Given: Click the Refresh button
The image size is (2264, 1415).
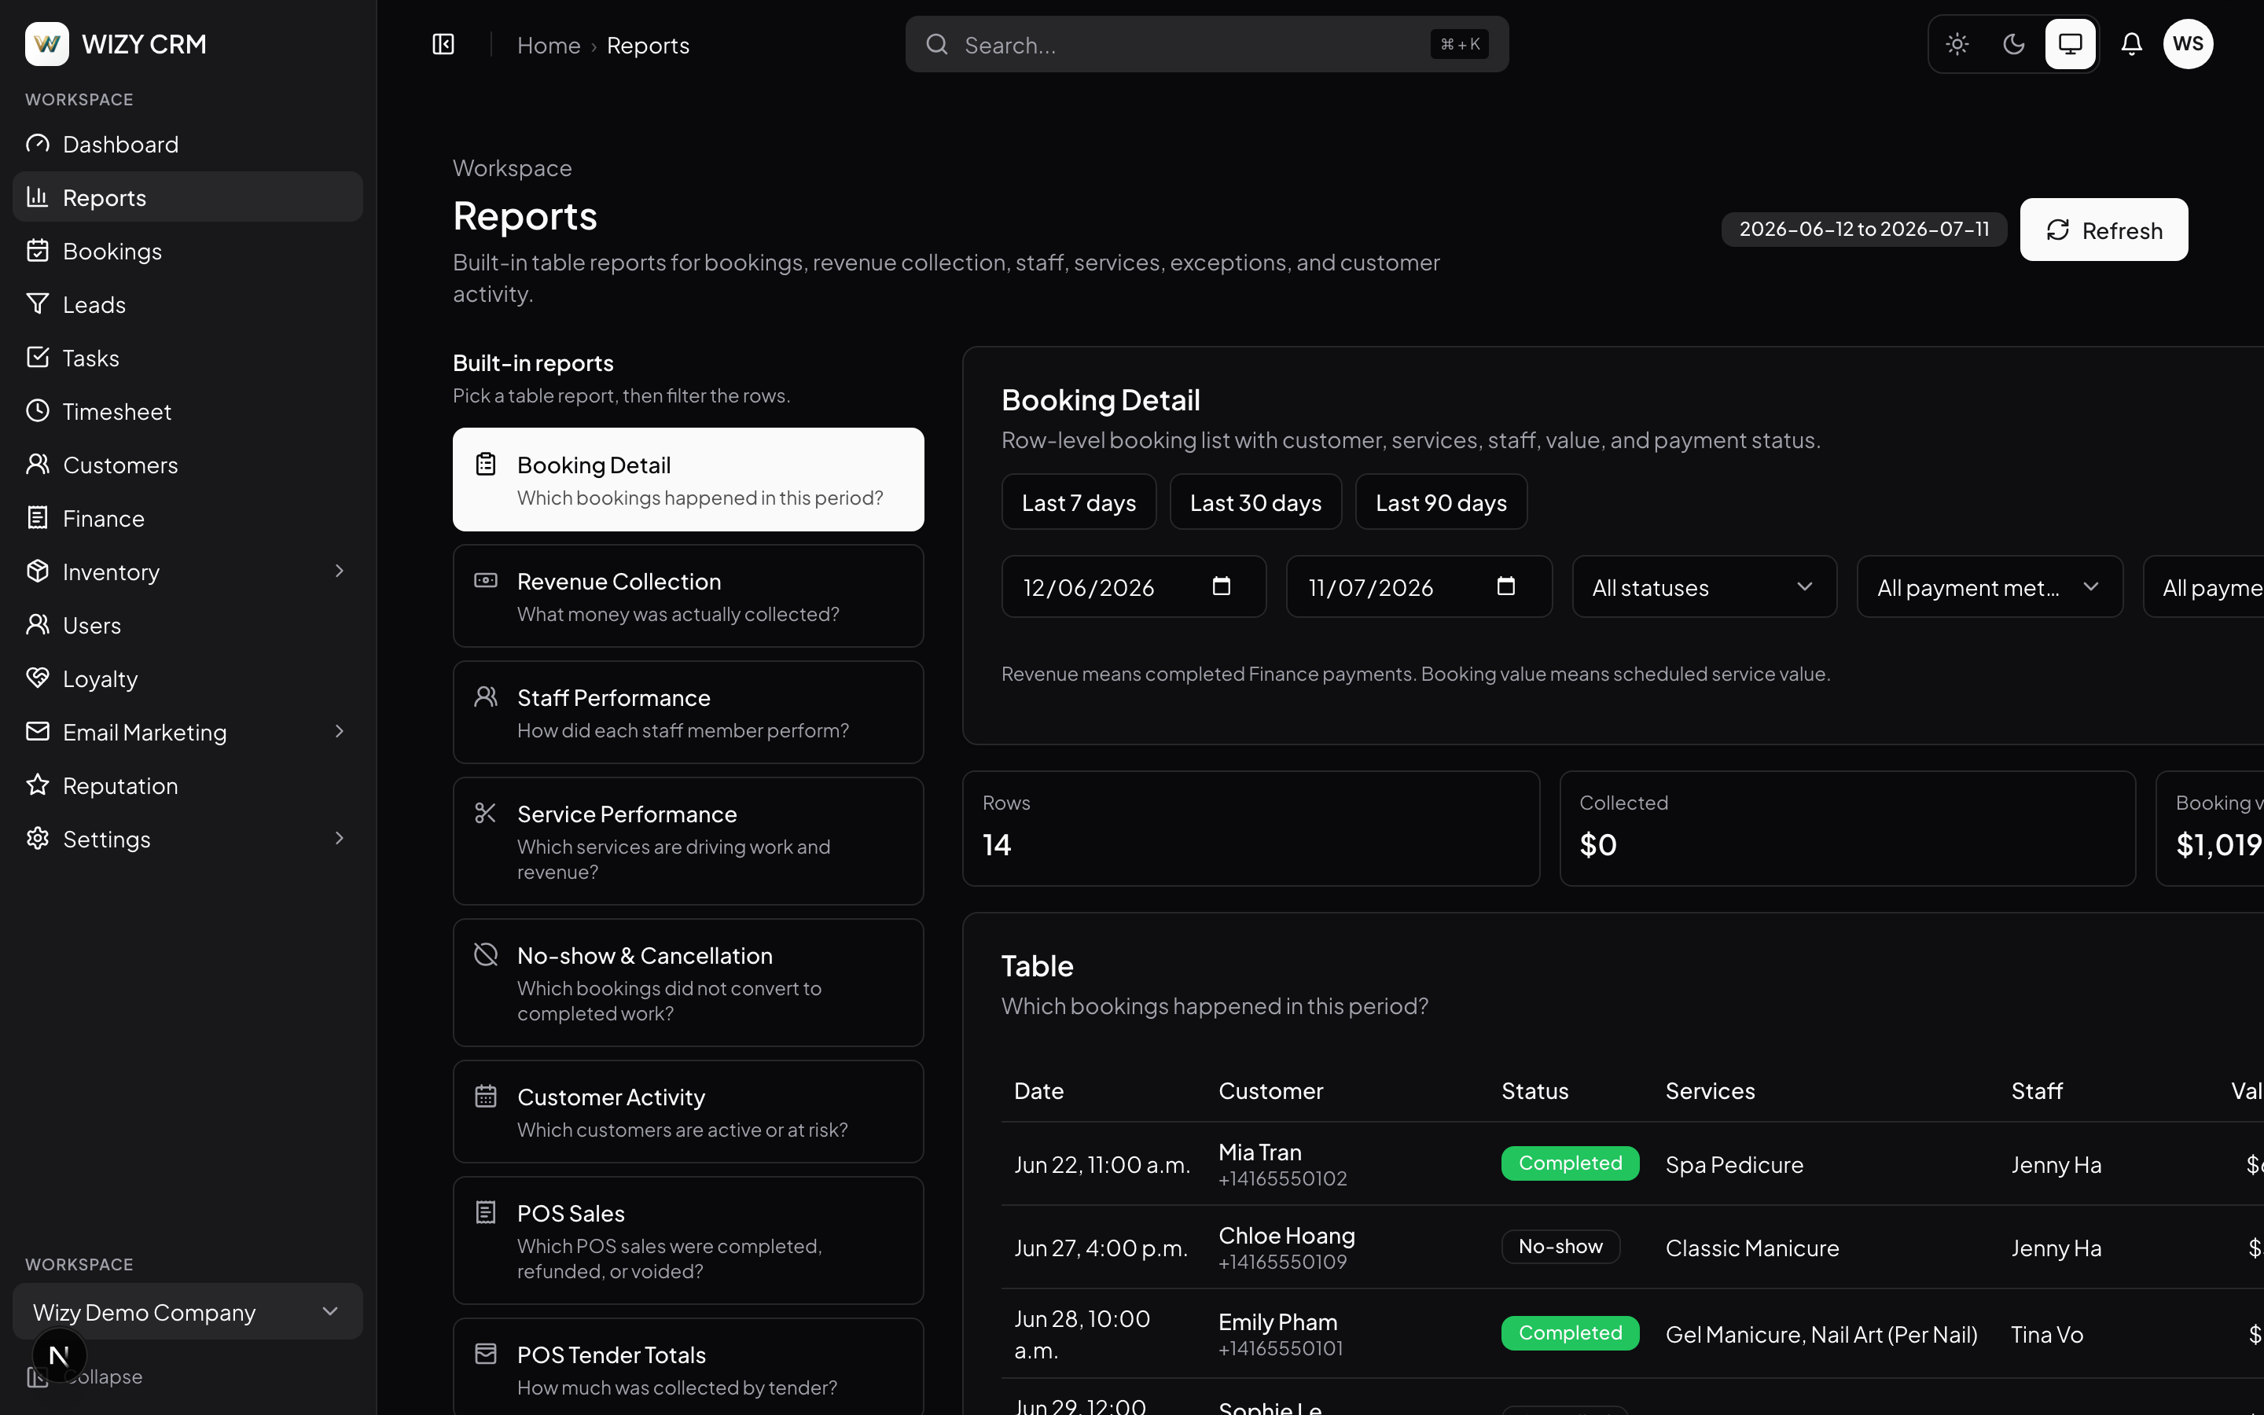Looking at the screenshot, I should [x=2104, y=230].
